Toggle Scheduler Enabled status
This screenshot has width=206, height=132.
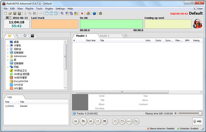tap(188, 129)
